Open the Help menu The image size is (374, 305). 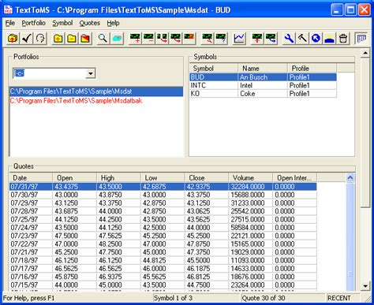113,23
